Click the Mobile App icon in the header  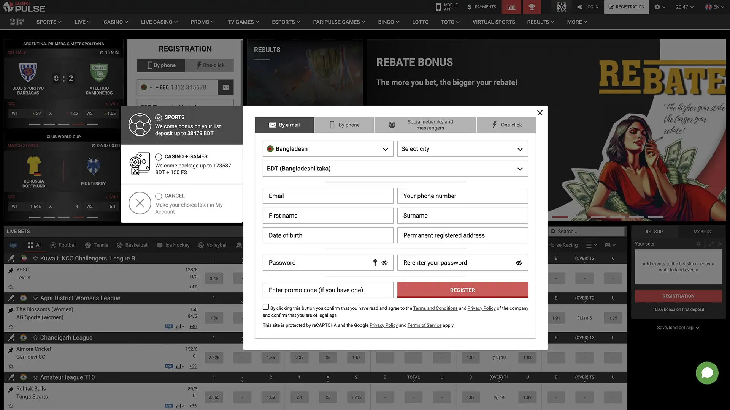(438, 7)
